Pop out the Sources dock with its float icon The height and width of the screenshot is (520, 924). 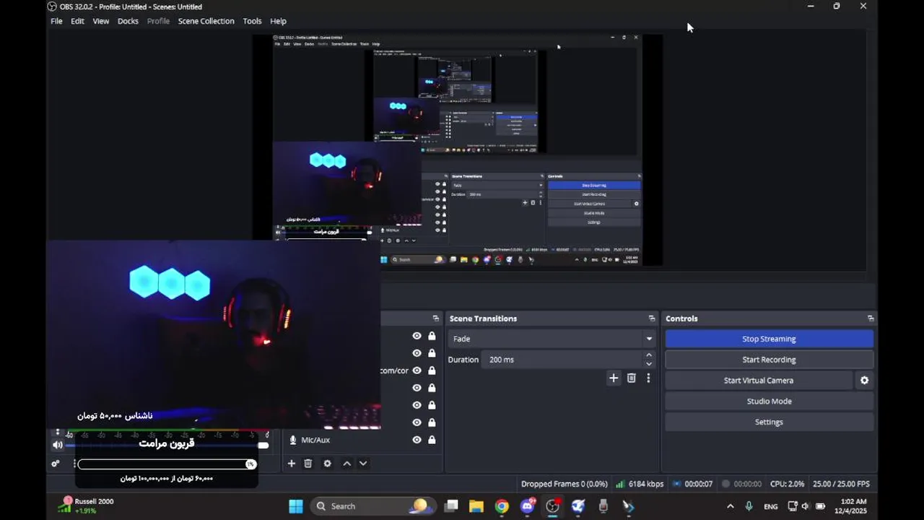pyautogui.click(x=435, y=318)
